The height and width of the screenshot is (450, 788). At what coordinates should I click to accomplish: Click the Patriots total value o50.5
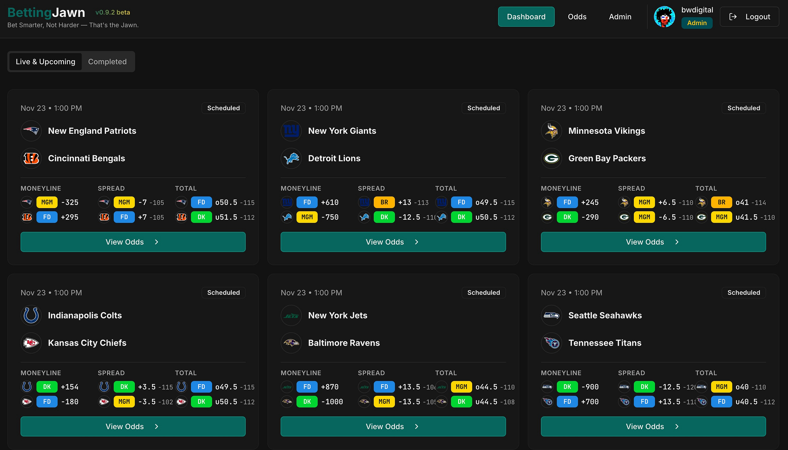(226, 202)
